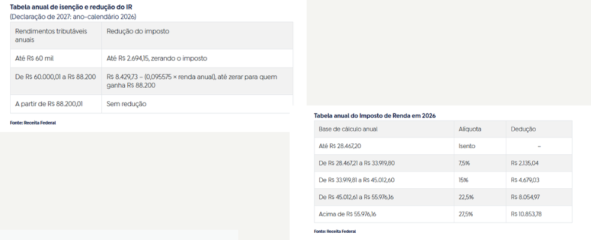This screenshot has width=591, height=240.
Task: Select the 7,5% rate cell
Action: [465, 163]
